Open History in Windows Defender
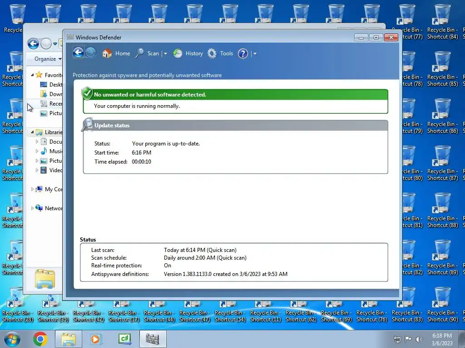This screenshot has width=465, height=348. coord(188,53)
